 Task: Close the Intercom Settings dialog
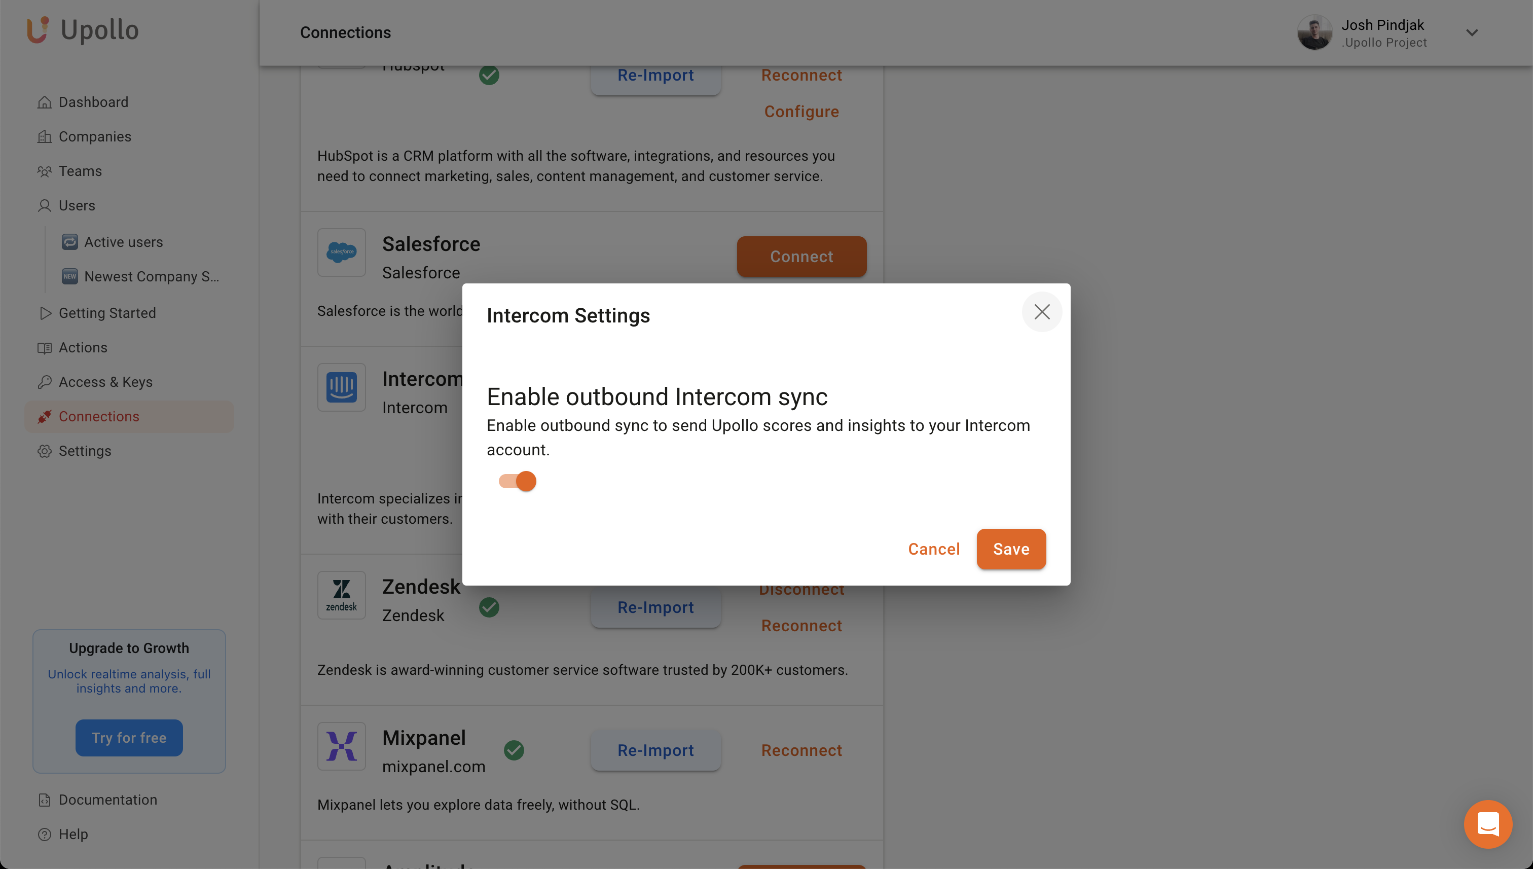(1042, 311)
